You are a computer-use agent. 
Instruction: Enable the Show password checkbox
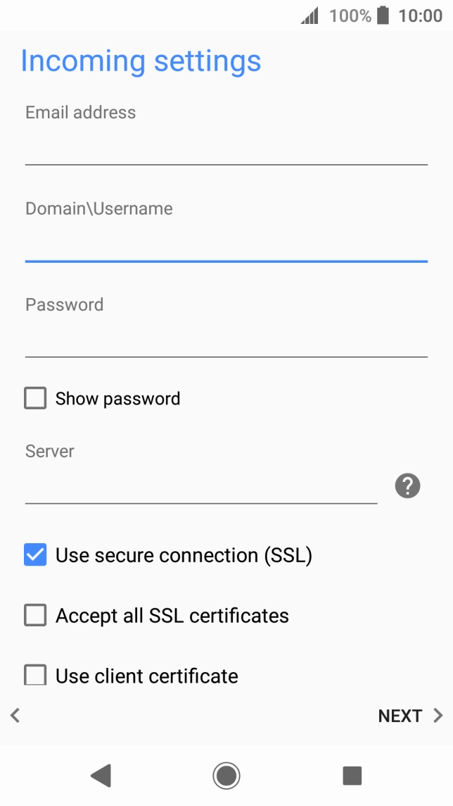coord(35,399)
